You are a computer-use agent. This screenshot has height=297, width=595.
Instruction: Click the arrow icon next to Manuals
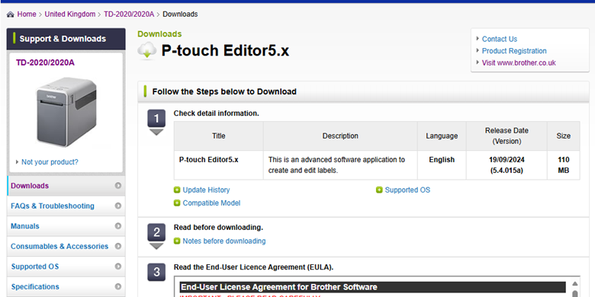click(118, 226)
